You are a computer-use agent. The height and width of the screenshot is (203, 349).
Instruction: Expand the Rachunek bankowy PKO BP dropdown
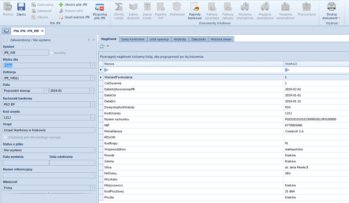[93, 104]
